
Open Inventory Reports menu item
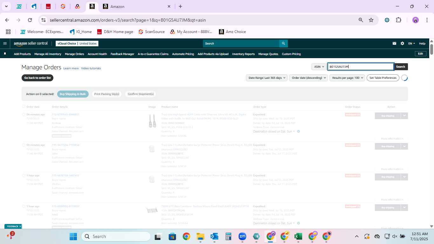coord(243,54)
